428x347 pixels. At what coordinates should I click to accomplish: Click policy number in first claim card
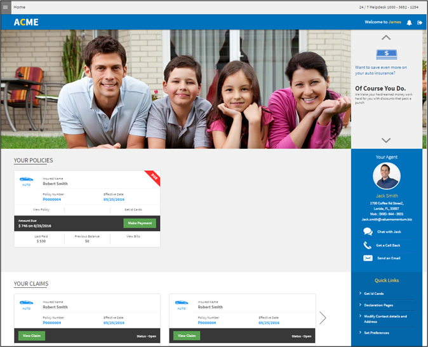[52, 323]
